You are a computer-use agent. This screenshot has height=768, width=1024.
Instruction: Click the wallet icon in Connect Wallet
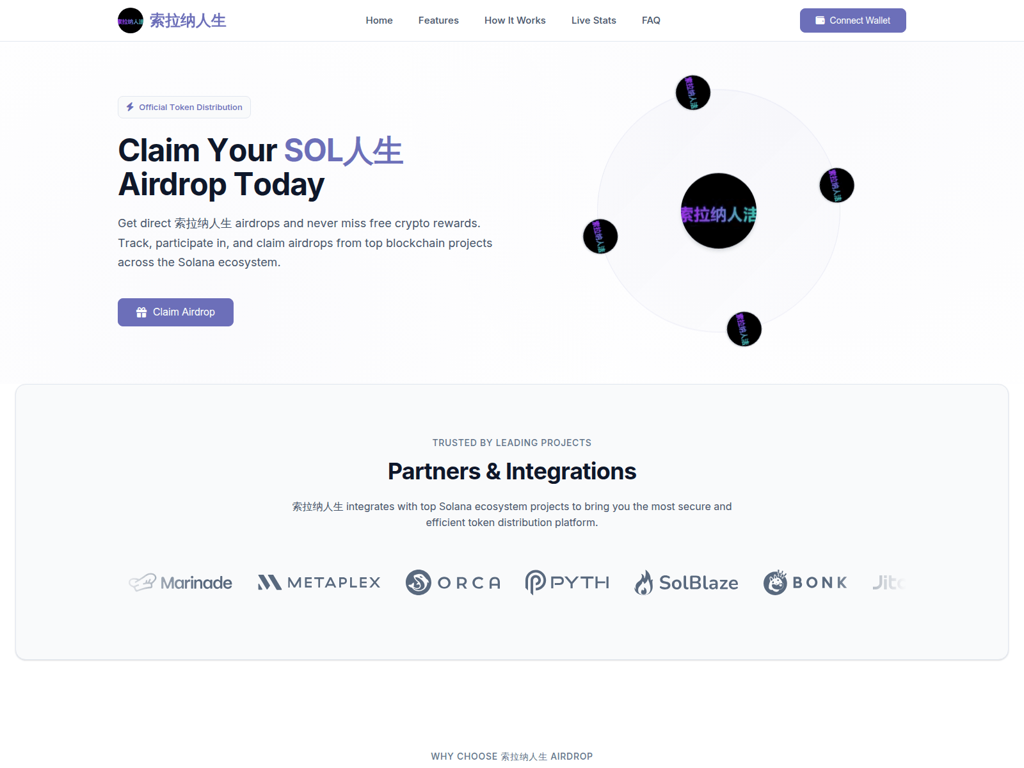820,20
